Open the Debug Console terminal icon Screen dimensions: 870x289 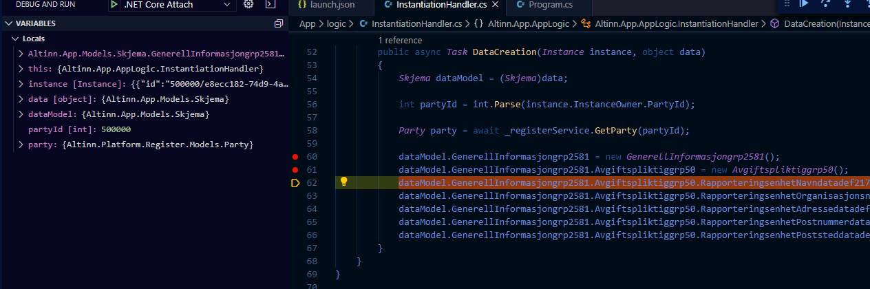(x=270, y=5)
